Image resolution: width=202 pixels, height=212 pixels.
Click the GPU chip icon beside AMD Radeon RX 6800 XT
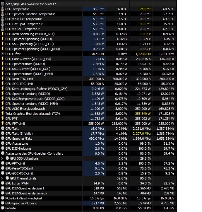[x=2, y=4]
